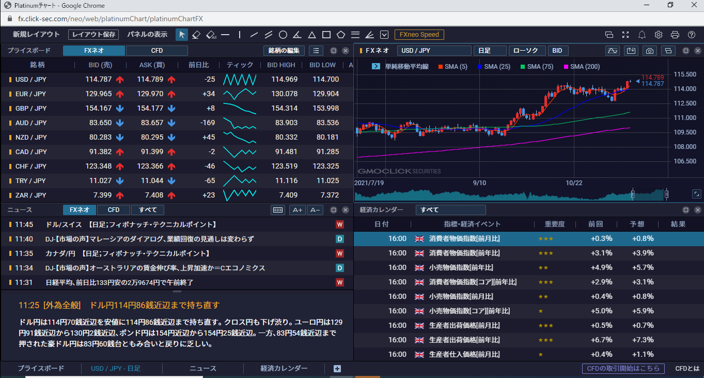Choose the eraser tool
The width and height of the screenshot is (704, 378).
pos(196,35)
